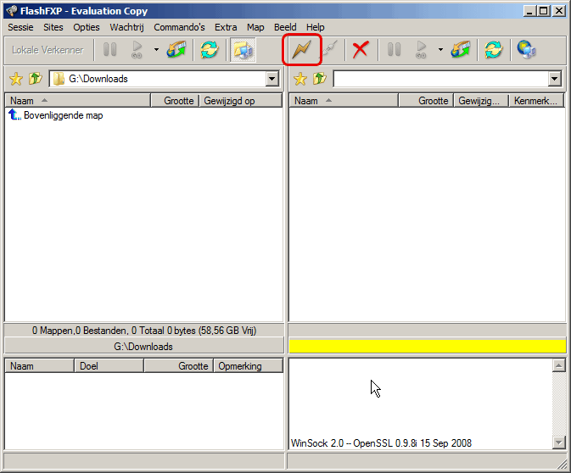Refresh the left panel file list
Screen dimensions: 571x473
tap(210, 49)
